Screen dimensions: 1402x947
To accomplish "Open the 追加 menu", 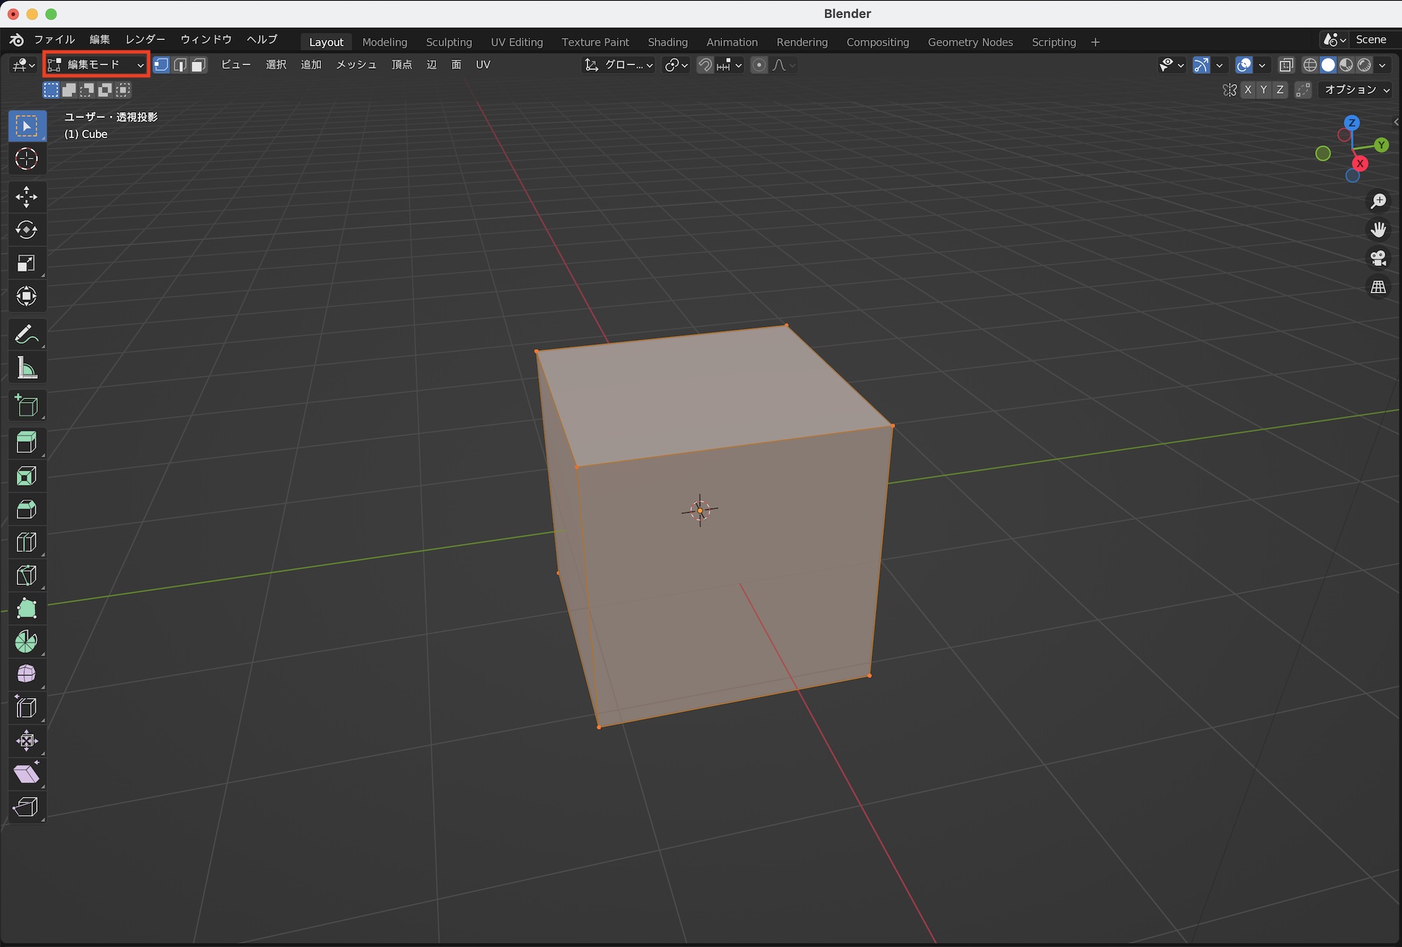I will (x=311, y=65).
